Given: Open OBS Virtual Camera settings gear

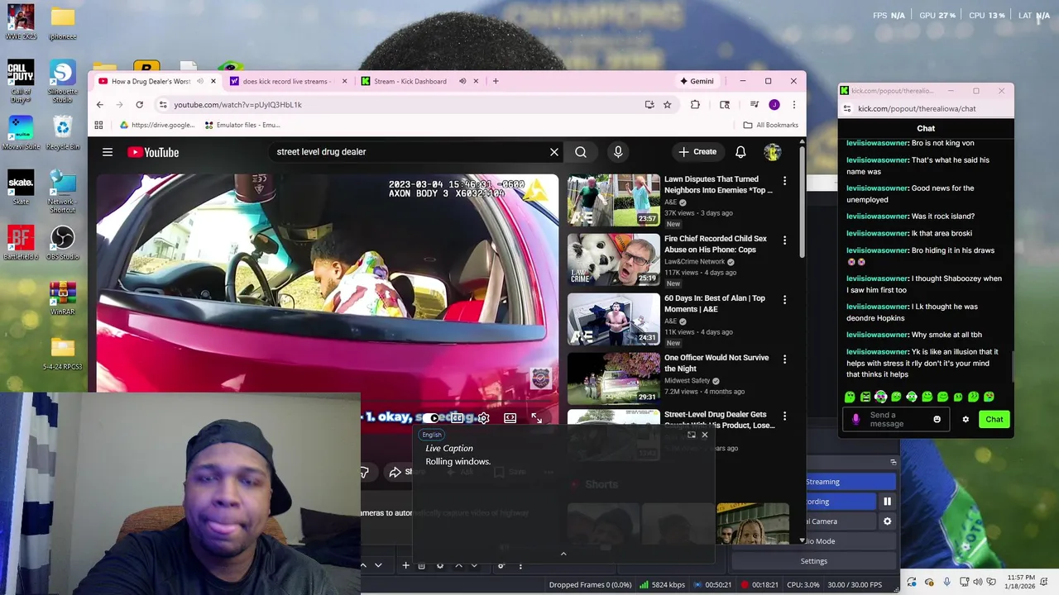Looking at the screenshot, I should [887, 521].
